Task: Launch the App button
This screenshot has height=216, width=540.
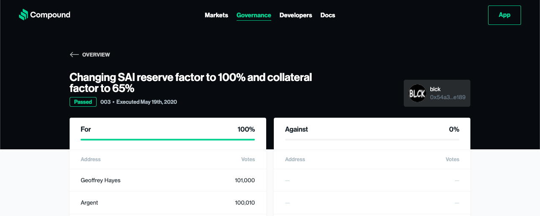Action: point(504,15)
